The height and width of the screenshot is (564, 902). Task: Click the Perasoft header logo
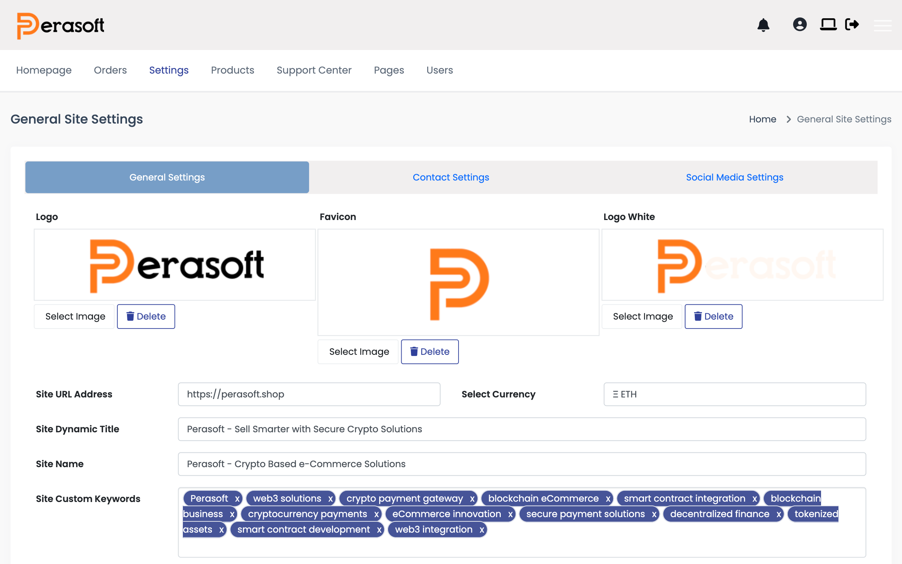point(60,26)
